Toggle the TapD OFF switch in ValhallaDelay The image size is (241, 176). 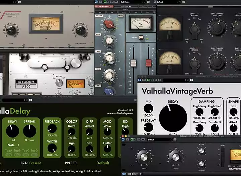(34, 155)
